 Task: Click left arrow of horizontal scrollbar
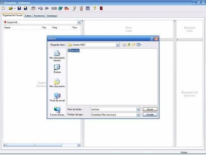5,145
